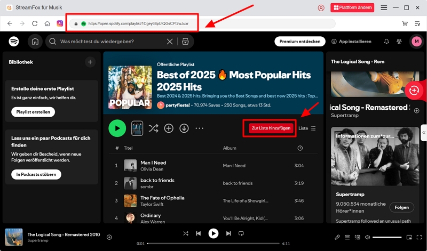Click the Playlist erstellen button
Image resolution: width=427 pixels, height=251 pixels.
pyautogui.click(x=33, y=112)
